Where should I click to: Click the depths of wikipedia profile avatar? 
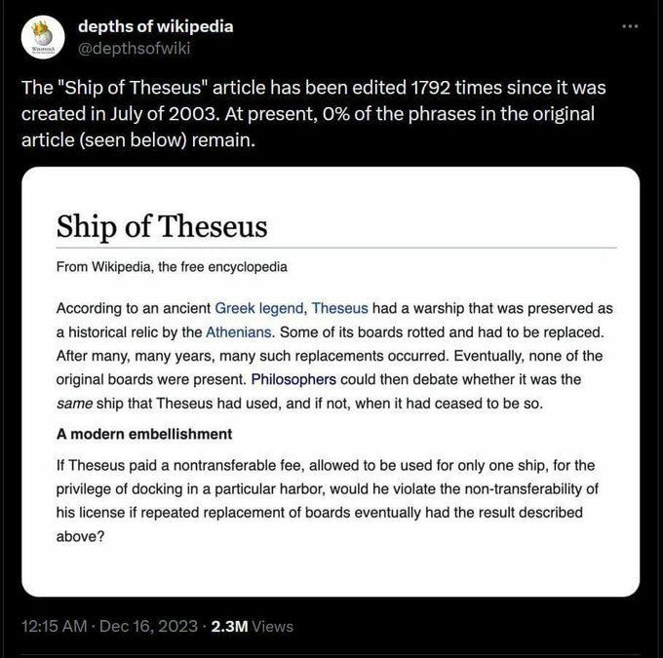[43, 36]
